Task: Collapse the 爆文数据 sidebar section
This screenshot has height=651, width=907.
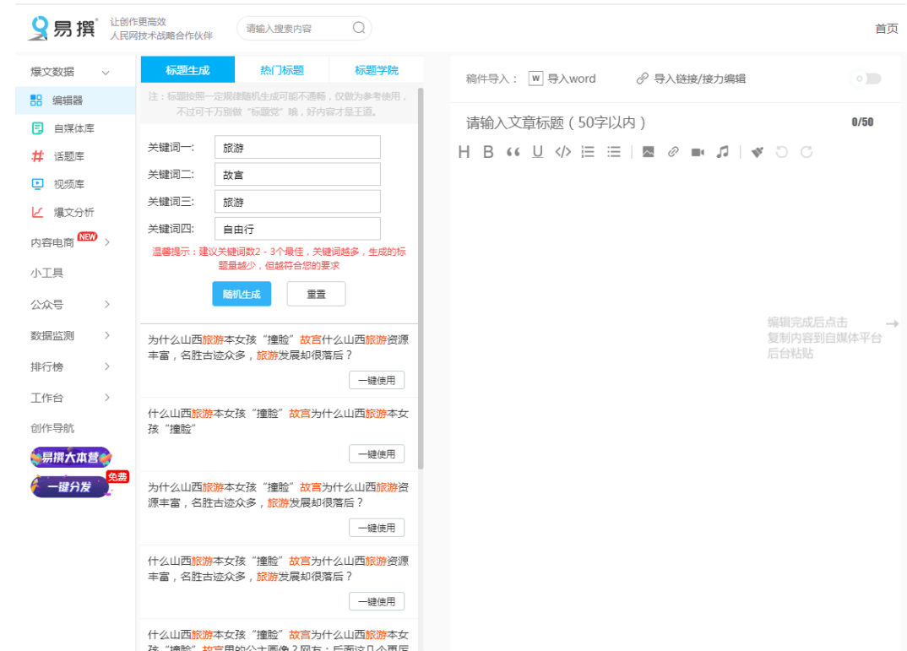Action: pos(106,73)
